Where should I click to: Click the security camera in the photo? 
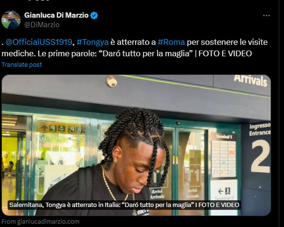pyautogui.click(x=112, y=81)
